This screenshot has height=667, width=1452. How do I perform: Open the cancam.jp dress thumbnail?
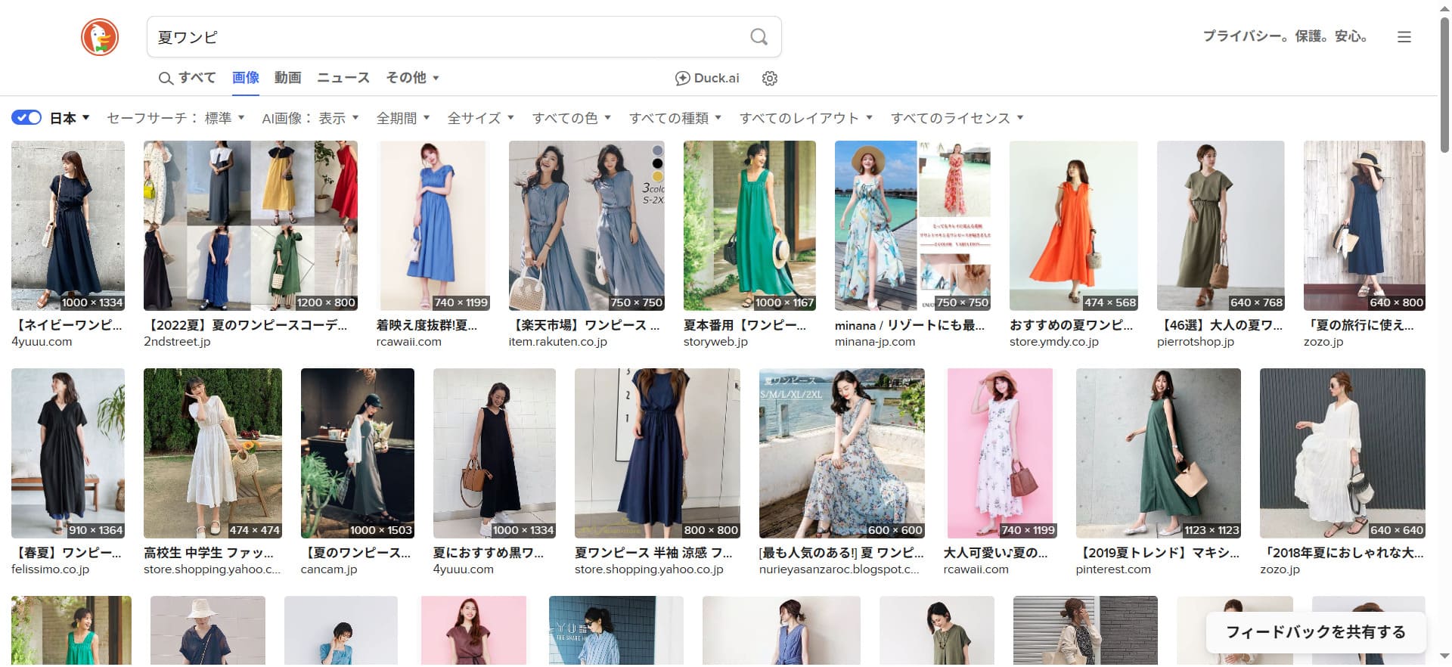point(358,453)
